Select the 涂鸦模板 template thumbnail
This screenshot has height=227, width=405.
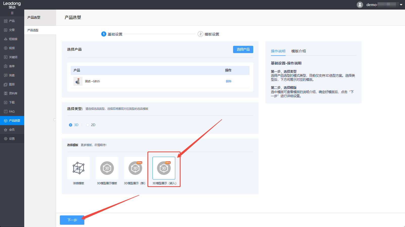pyautogui.click(x=79, y=168)
